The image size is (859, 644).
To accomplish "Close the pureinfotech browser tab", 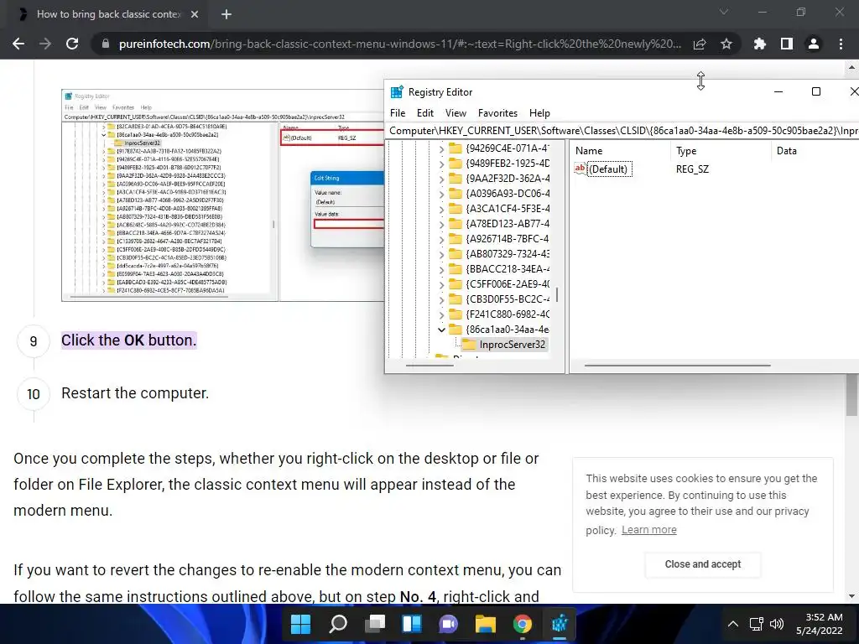I will [x=195, y=14].
